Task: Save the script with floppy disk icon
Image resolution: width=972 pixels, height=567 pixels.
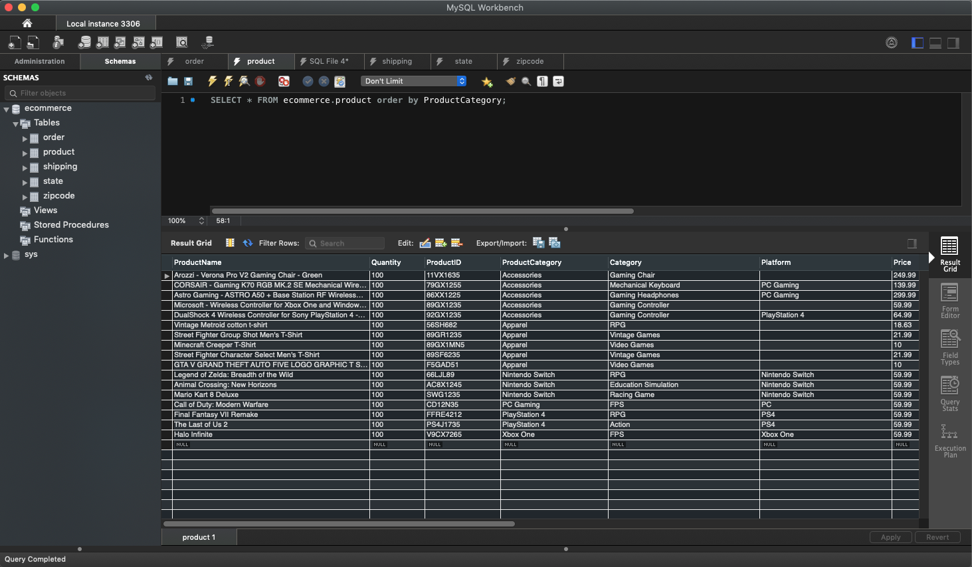Action: click(189, 81)
